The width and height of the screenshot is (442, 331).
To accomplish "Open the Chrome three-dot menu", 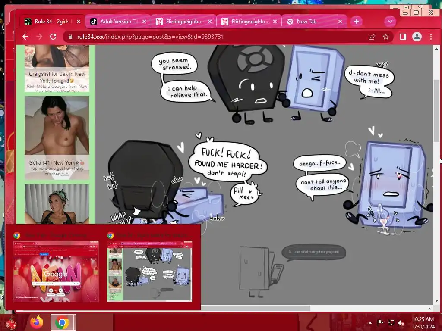I will click(431, 37).
